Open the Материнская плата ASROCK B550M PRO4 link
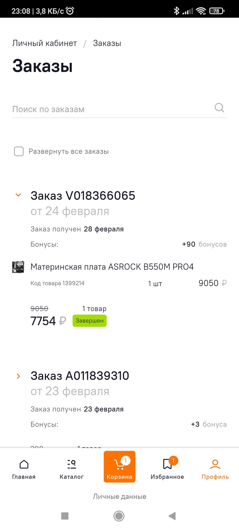The width and height of the screenshot is (239, 531). (x=112, y=267)
